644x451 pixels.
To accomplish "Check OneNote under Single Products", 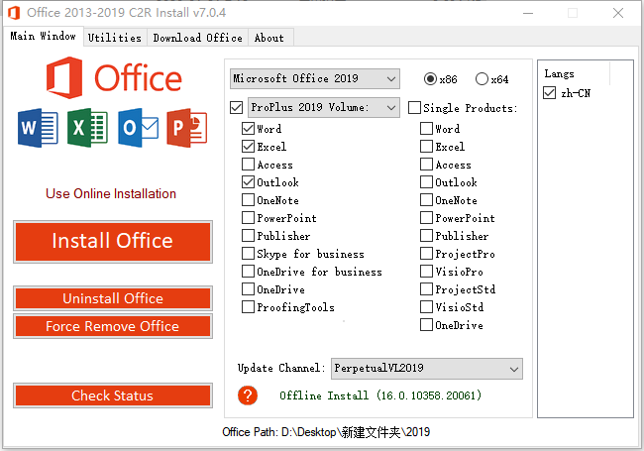I will click(426, 200).
